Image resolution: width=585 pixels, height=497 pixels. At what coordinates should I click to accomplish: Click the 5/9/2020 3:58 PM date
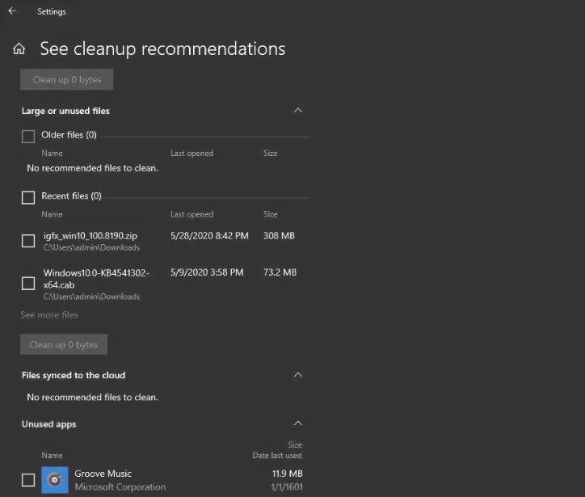click(207, 272)
